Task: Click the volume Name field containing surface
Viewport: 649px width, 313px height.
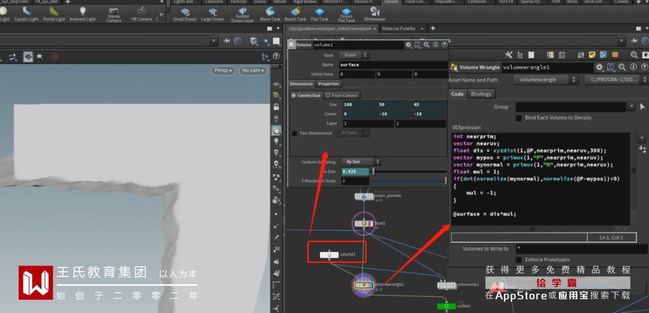Action: point(393,65)
